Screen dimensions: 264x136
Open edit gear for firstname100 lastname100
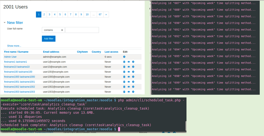click(133, 72)
